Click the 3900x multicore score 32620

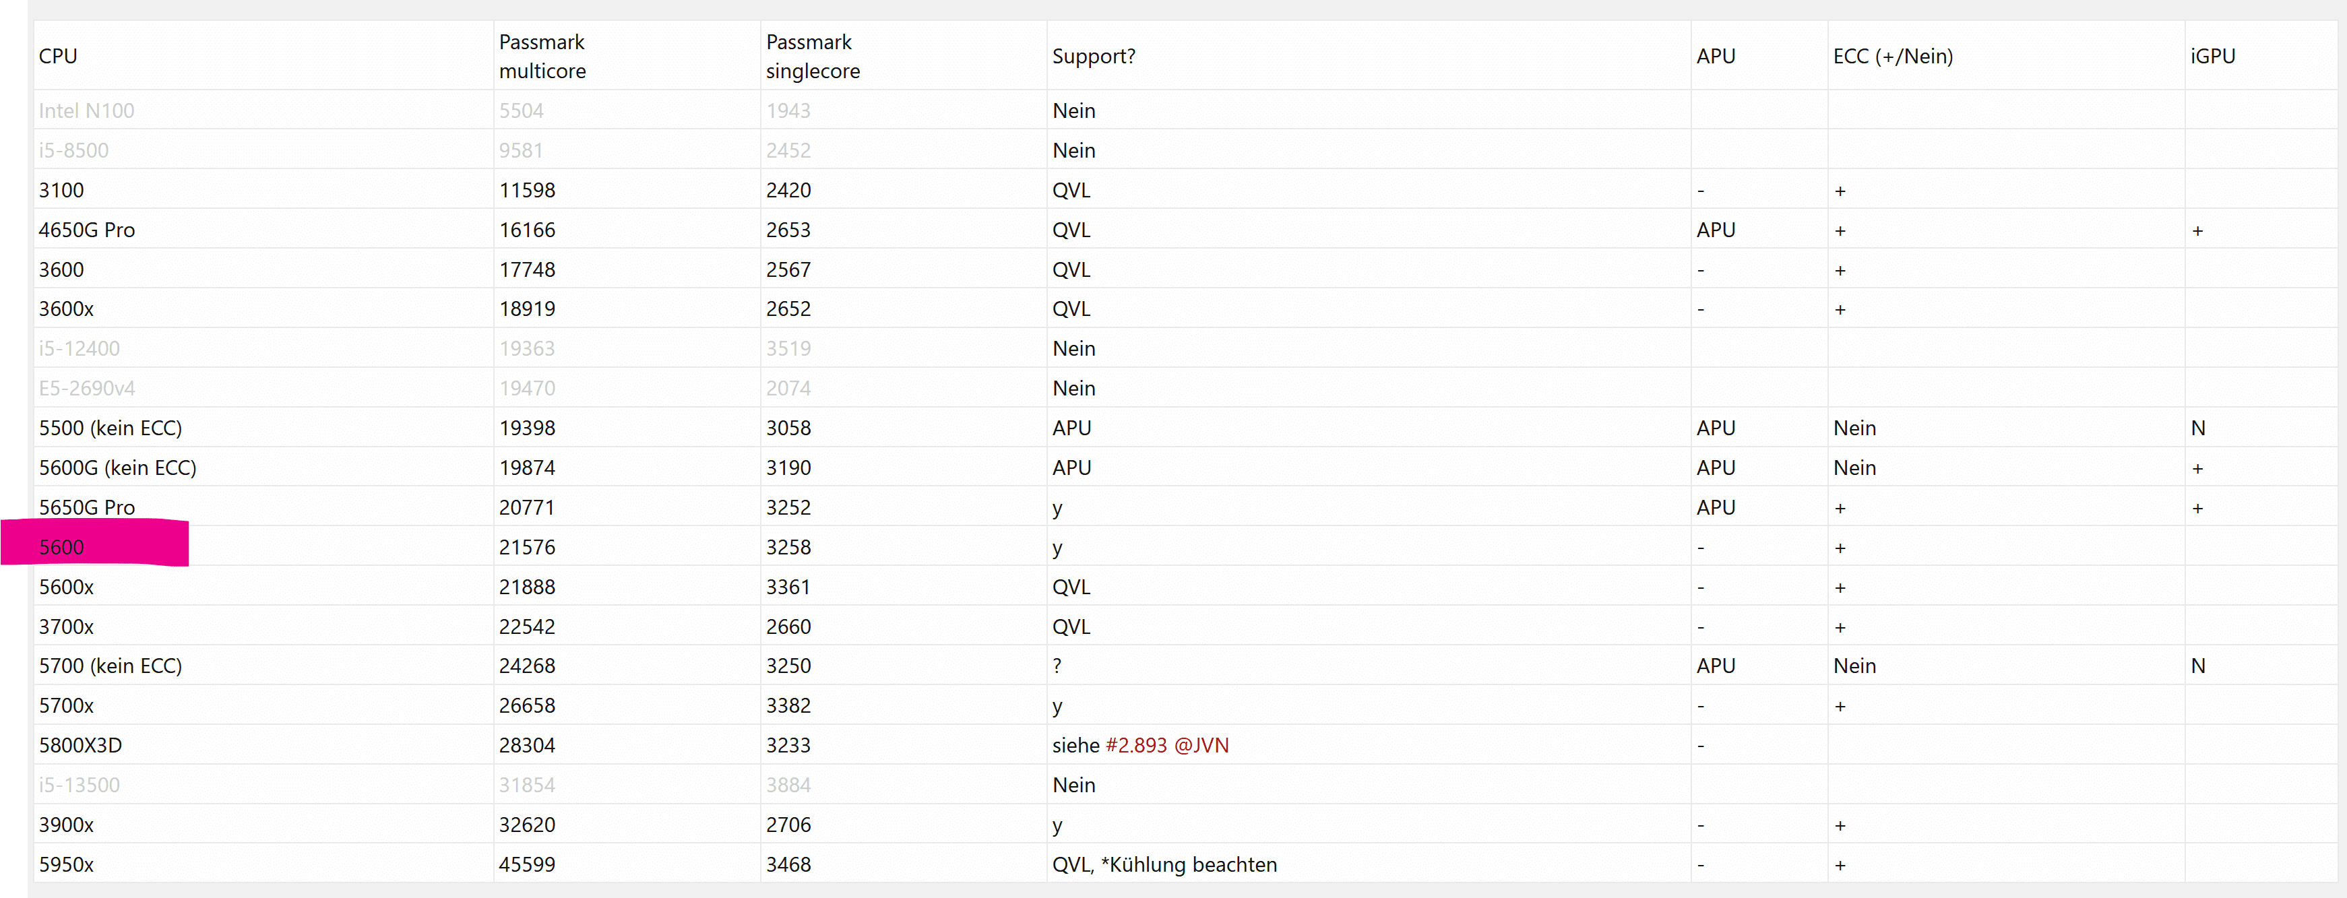(527, 825)
